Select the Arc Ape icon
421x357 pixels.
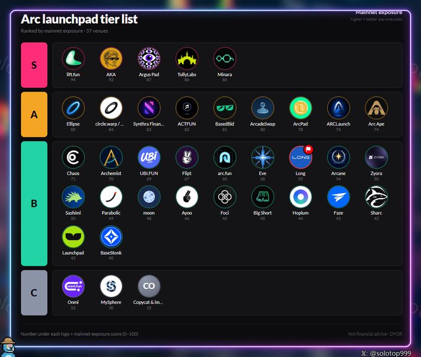(376, 108)
